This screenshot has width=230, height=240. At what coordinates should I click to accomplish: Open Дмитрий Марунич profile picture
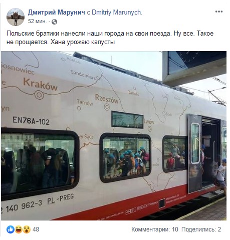click(16, 17)
